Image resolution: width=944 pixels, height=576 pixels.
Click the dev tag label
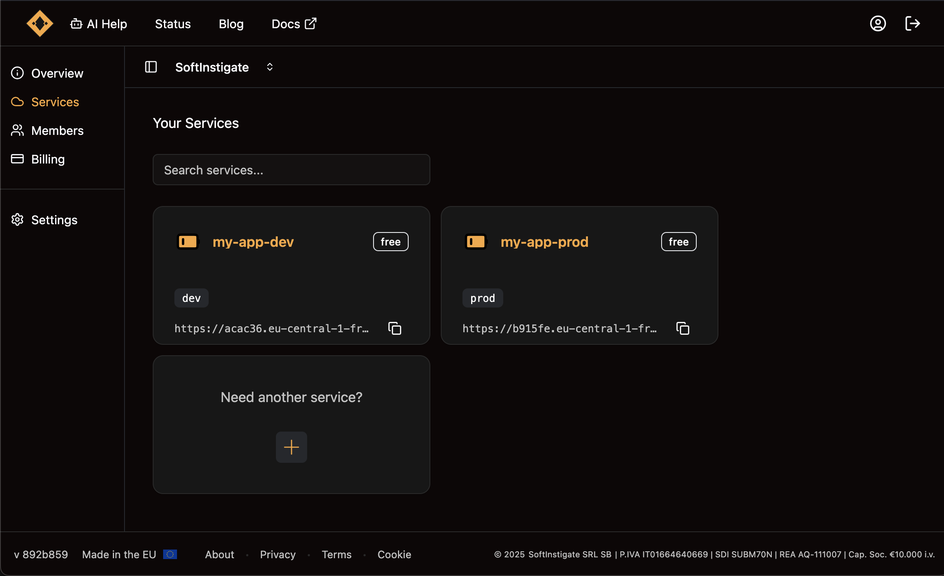(x=191, y=298)
